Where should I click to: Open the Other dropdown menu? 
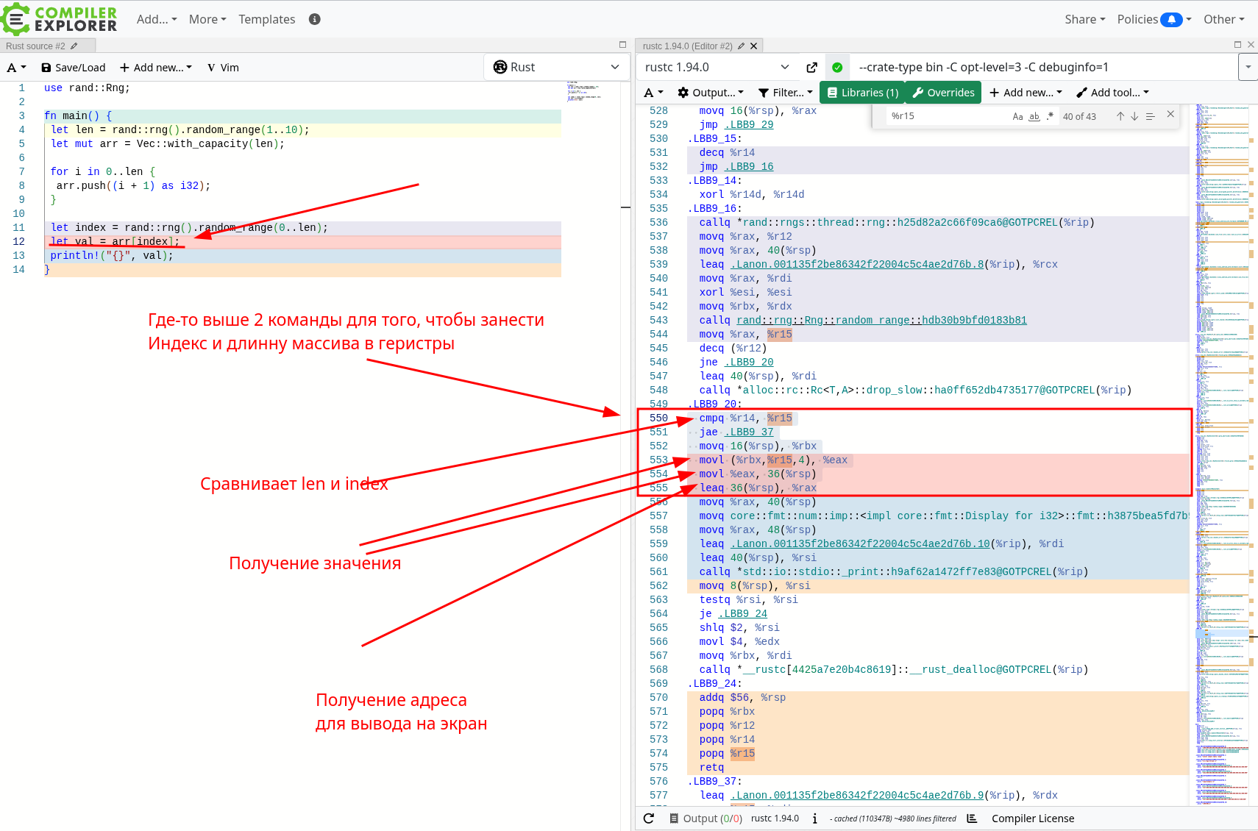tap(1224, 19)
